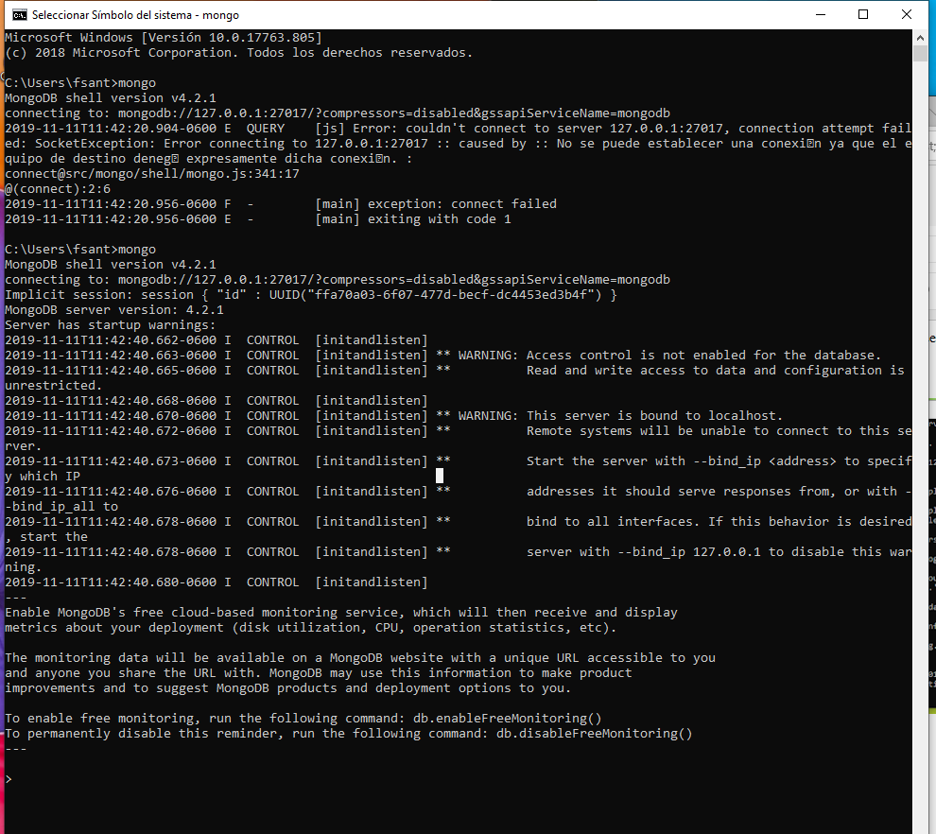Viewport: 936px width, 834px height.
Task: Click 'improvements and to suggest MongoDB products' line
Action: [x=287, y=687]
